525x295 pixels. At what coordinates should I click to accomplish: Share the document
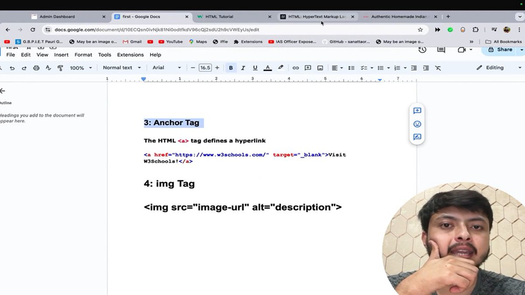(500, 50)
